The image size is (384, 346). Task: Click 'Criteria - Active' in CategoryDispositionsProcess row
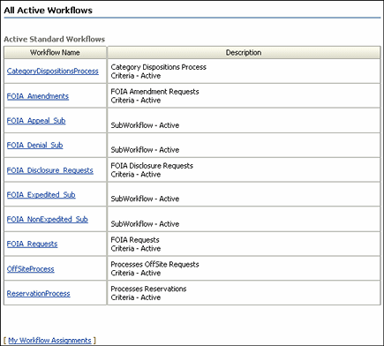click(x=136, y=76)
